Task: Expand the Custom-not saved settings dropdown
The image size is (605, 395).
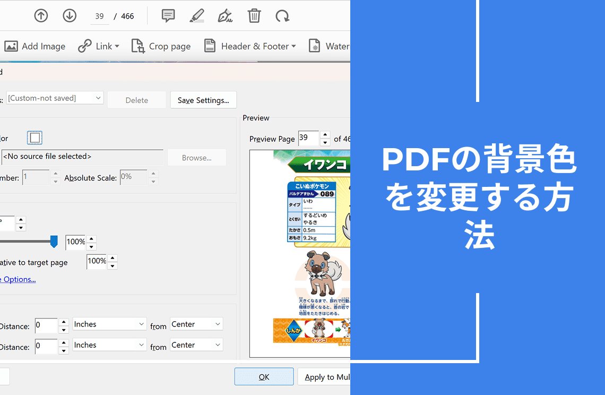Action: coord(55,98)
